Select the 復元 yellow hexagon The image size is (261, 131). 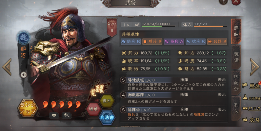point(107,101)
